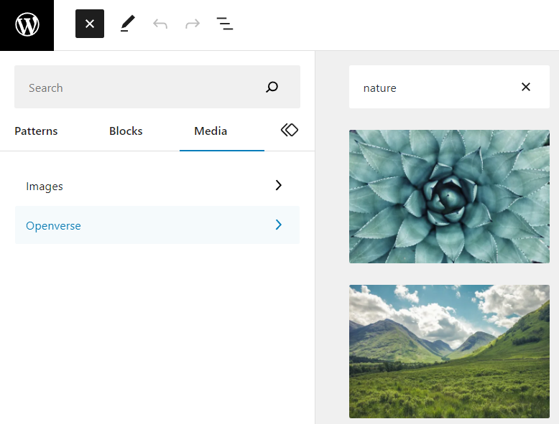Expand Images with its chevron arrow
The height and width of the screenshot is (424, 559).
tap(279, 185)
